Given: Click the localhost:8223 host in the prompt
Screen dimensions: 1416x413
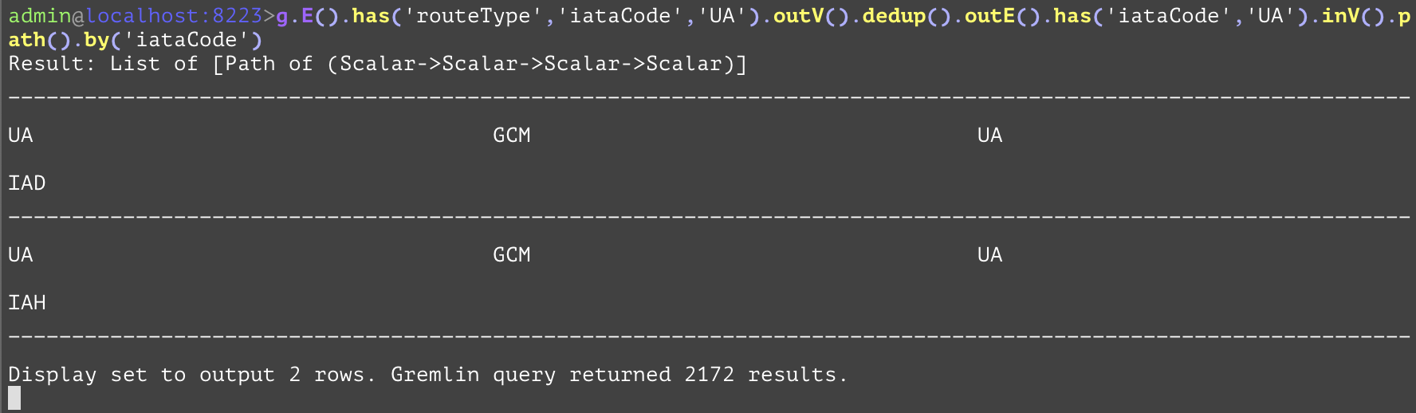Looking at the screenshot, I should coord(174,16).
